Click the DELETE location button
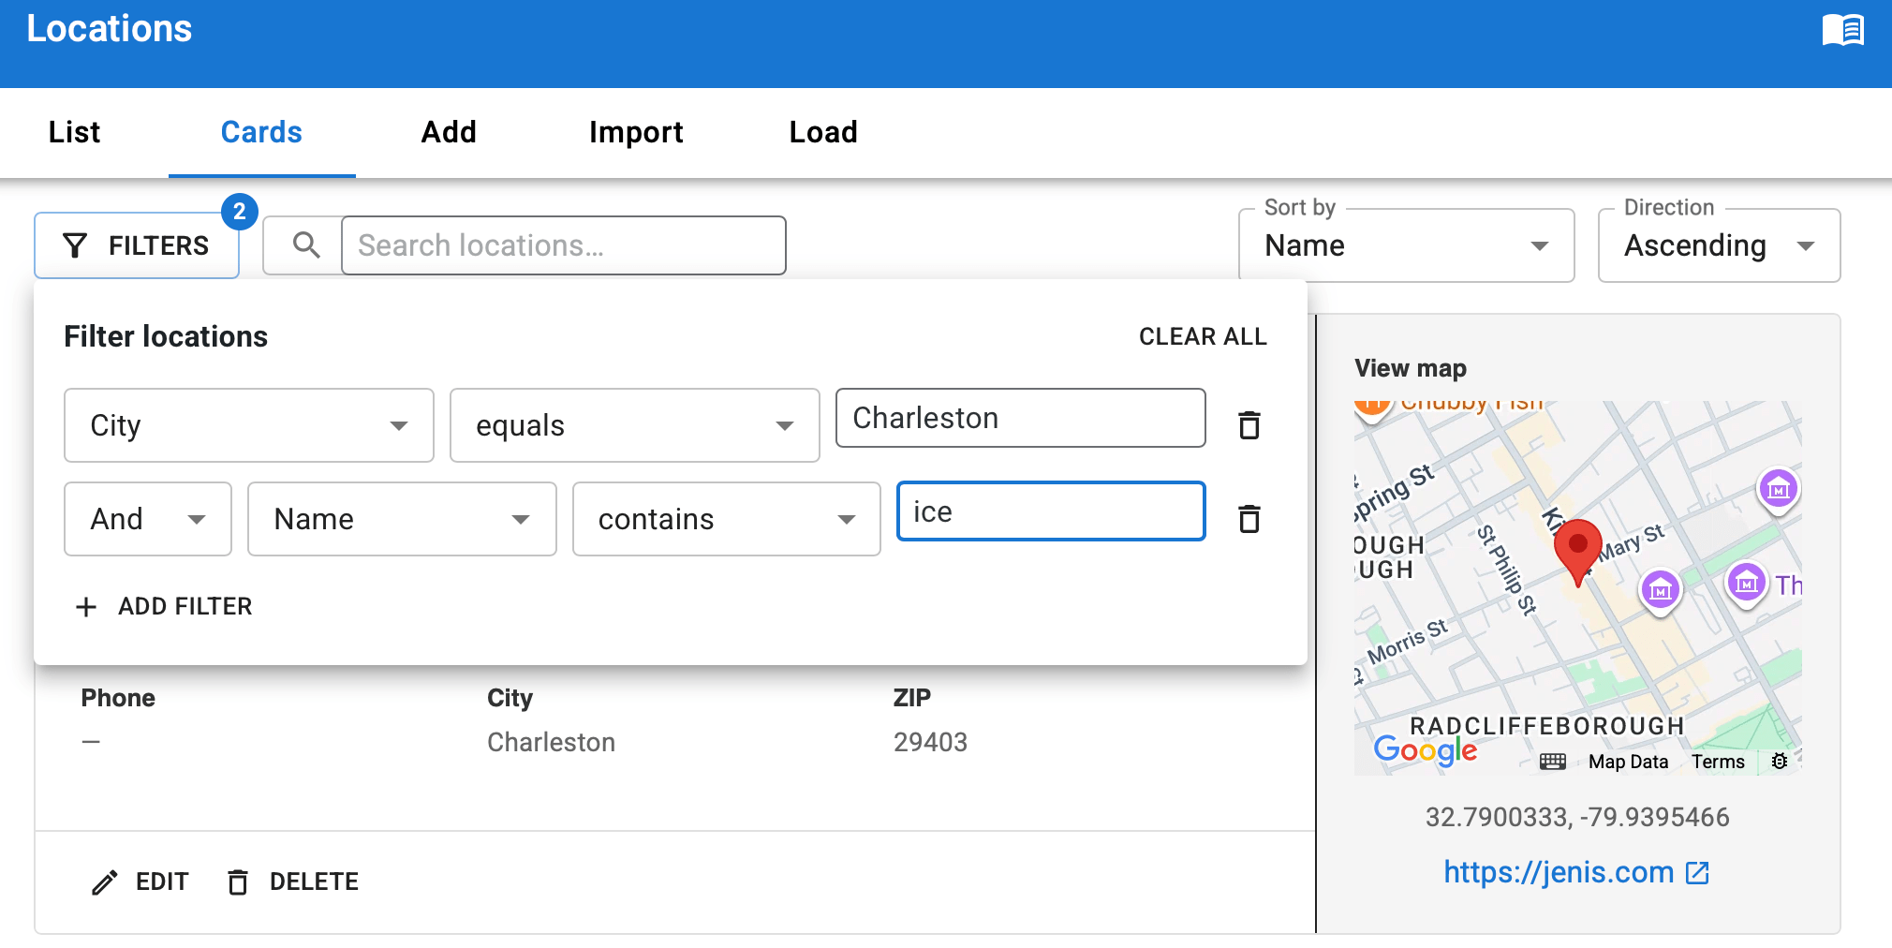Image resolution: width=1892 pixels, height=948 pixels. 292,881
